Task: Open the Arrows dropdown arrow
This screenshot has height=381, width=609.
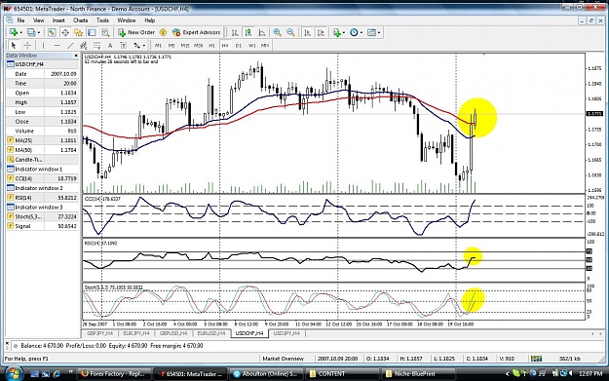Action: pos(144,46)
